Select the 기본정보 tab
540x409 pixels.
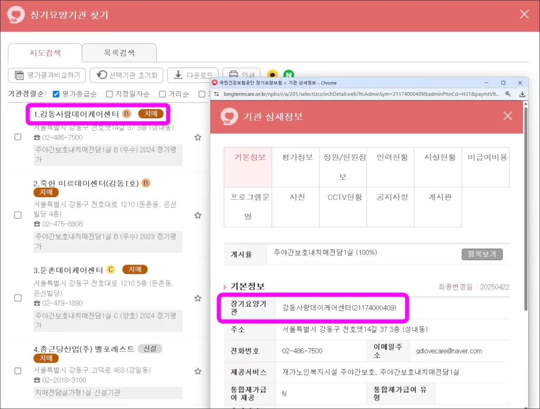coord(248,167)
